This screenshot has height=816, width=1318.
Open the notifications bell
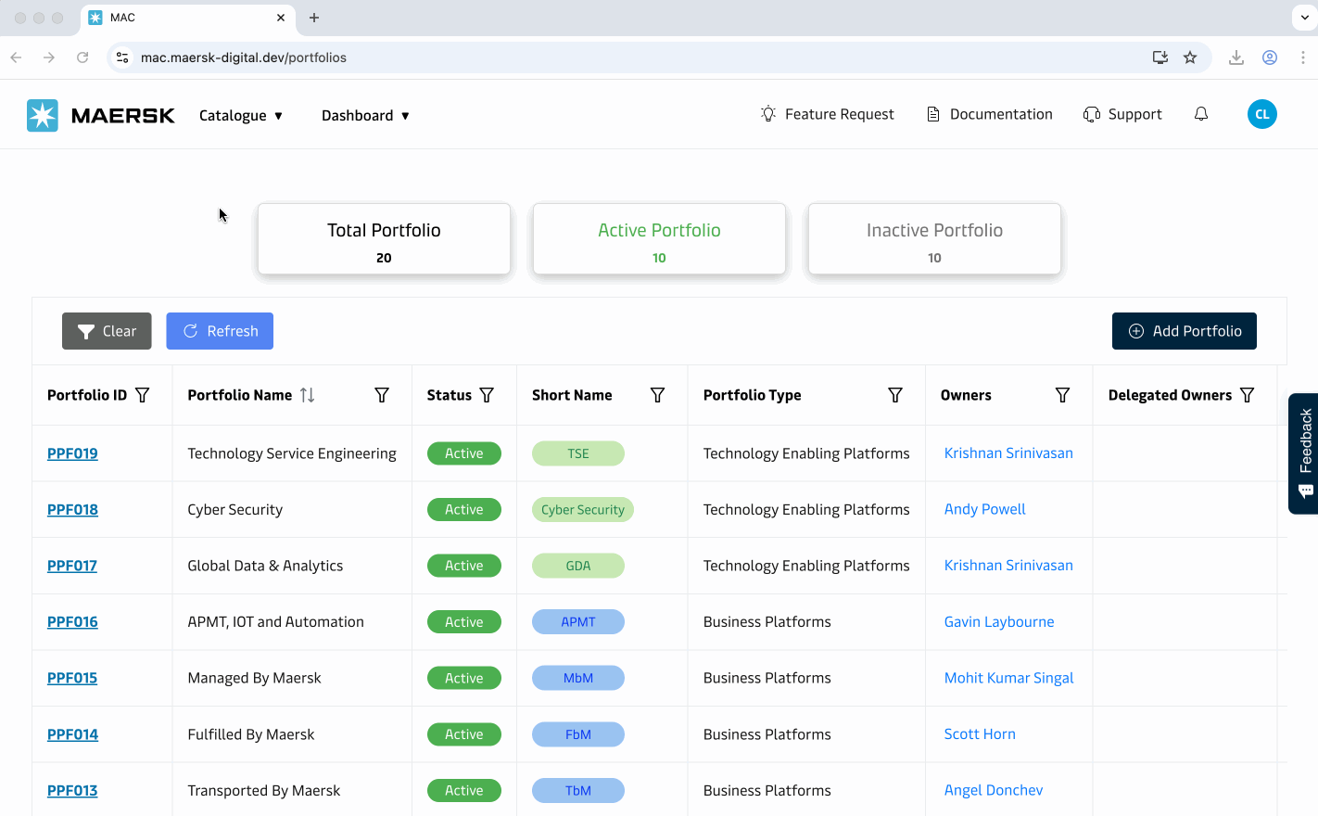pos(1201,114)
